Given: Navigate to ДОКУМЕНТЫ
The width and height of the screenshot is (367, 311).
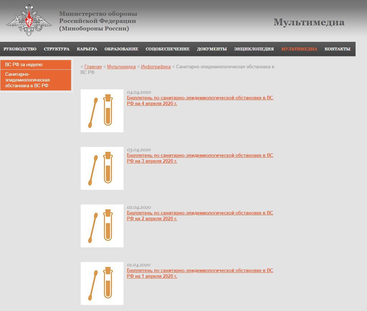Looking at the screenshot, I should pyautogui.click(x=212, y=49).
